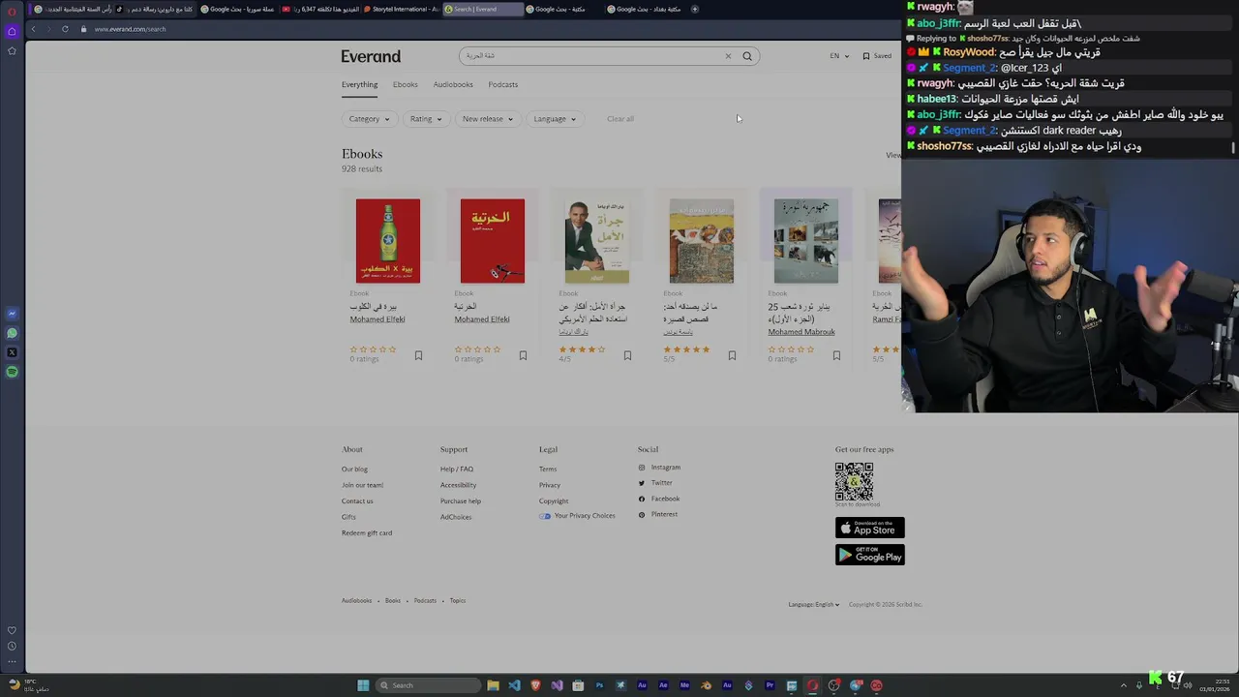Screen dimensions: 1239x697
Task: Change footer Language: English dropdown
Action: tap(813, 604)
